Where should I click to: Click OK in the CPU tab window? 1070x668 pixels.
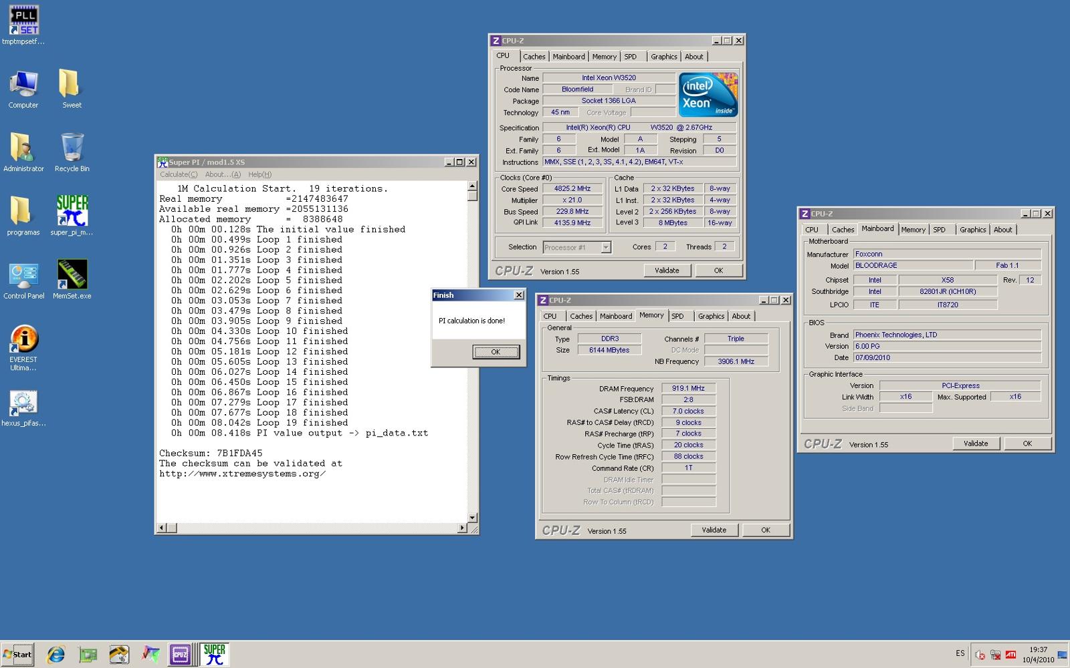click(718, 271)
